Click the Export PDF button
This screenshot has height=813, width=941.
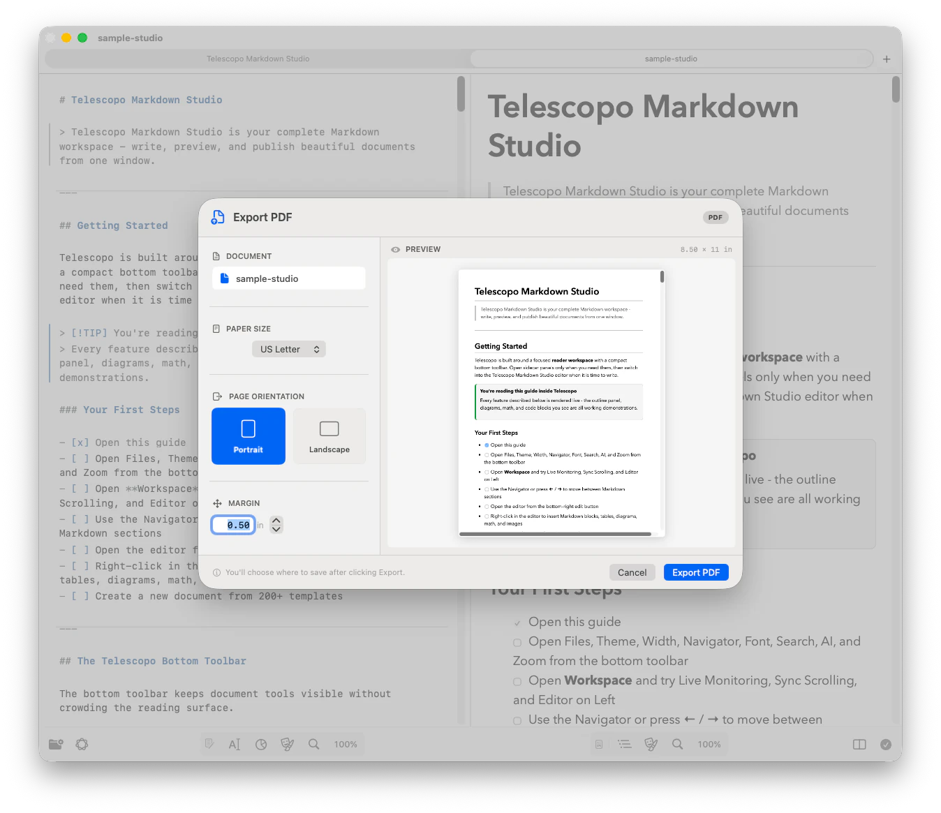pyautogui.click(x=696, y=572)
